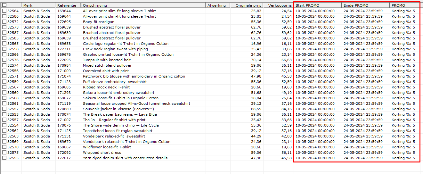This screenshot has width=423, height=174.
Task: Select the Scotch & Soda brand cell in row 32570
Action: pyautogui.click(x=37, y=147)
